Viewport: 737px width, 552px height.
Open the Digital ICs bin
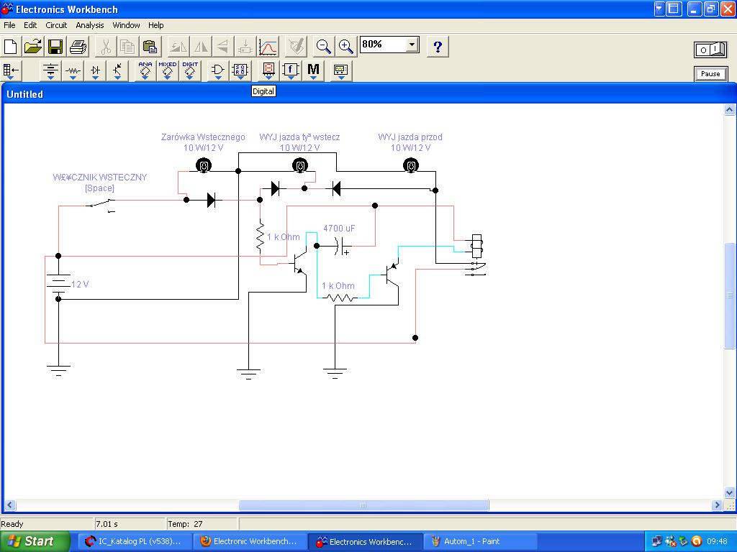coord(190,70)
